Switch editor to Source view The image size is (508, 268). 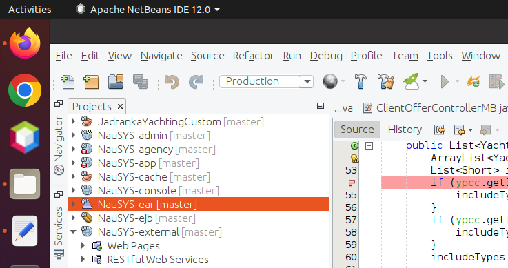coord(357,130)
